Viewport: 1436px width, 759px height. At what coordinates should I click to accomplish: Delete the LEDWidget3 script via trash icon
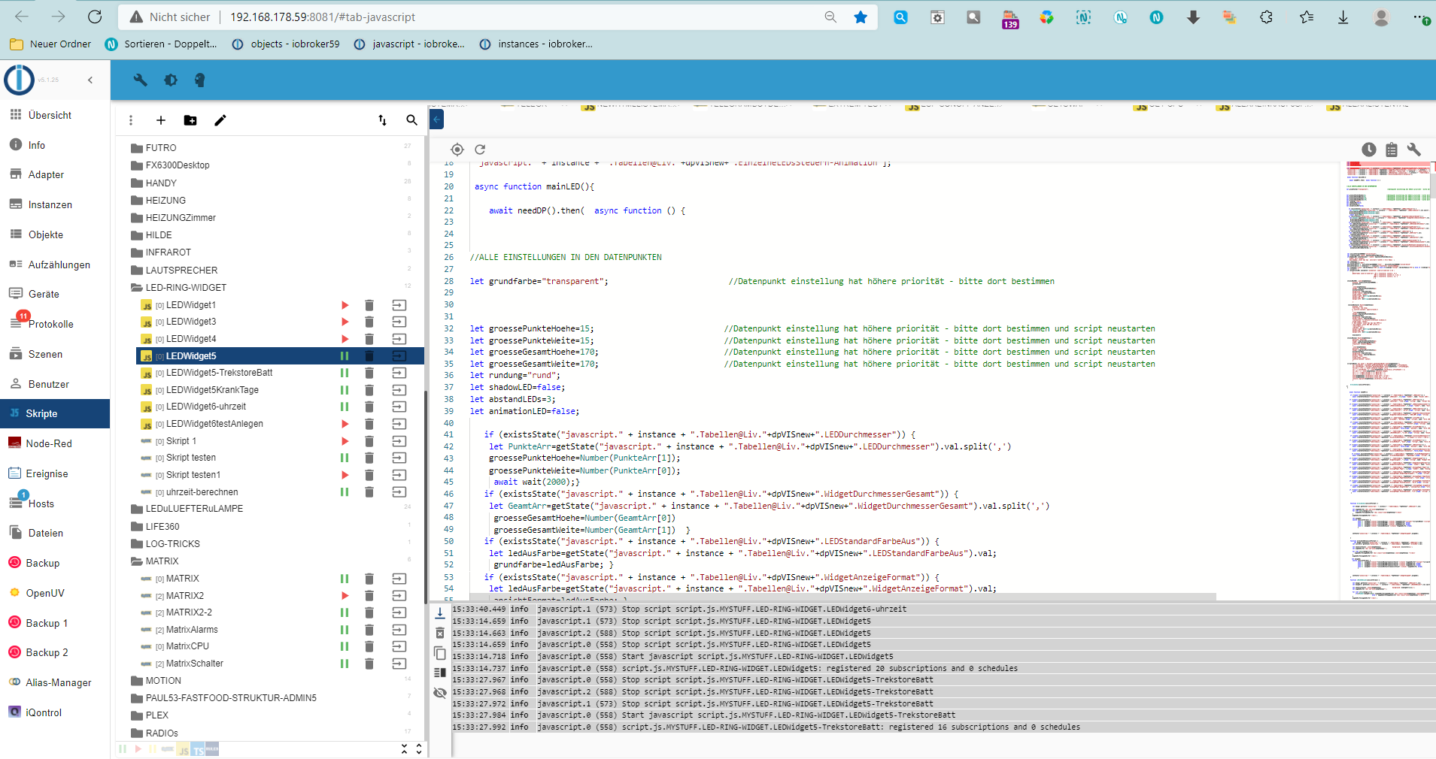369,322
